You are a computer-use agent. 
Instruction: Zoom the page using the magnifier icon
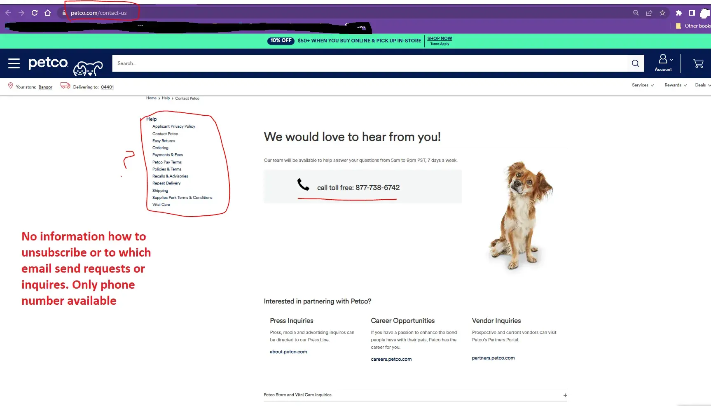pos(636,13)
